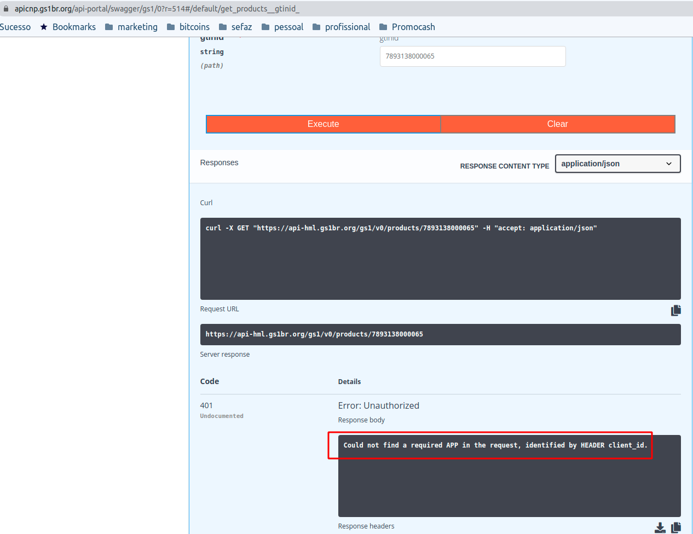Open bookmarks with the star icon
693x534 pixels.
click(43, 27)
